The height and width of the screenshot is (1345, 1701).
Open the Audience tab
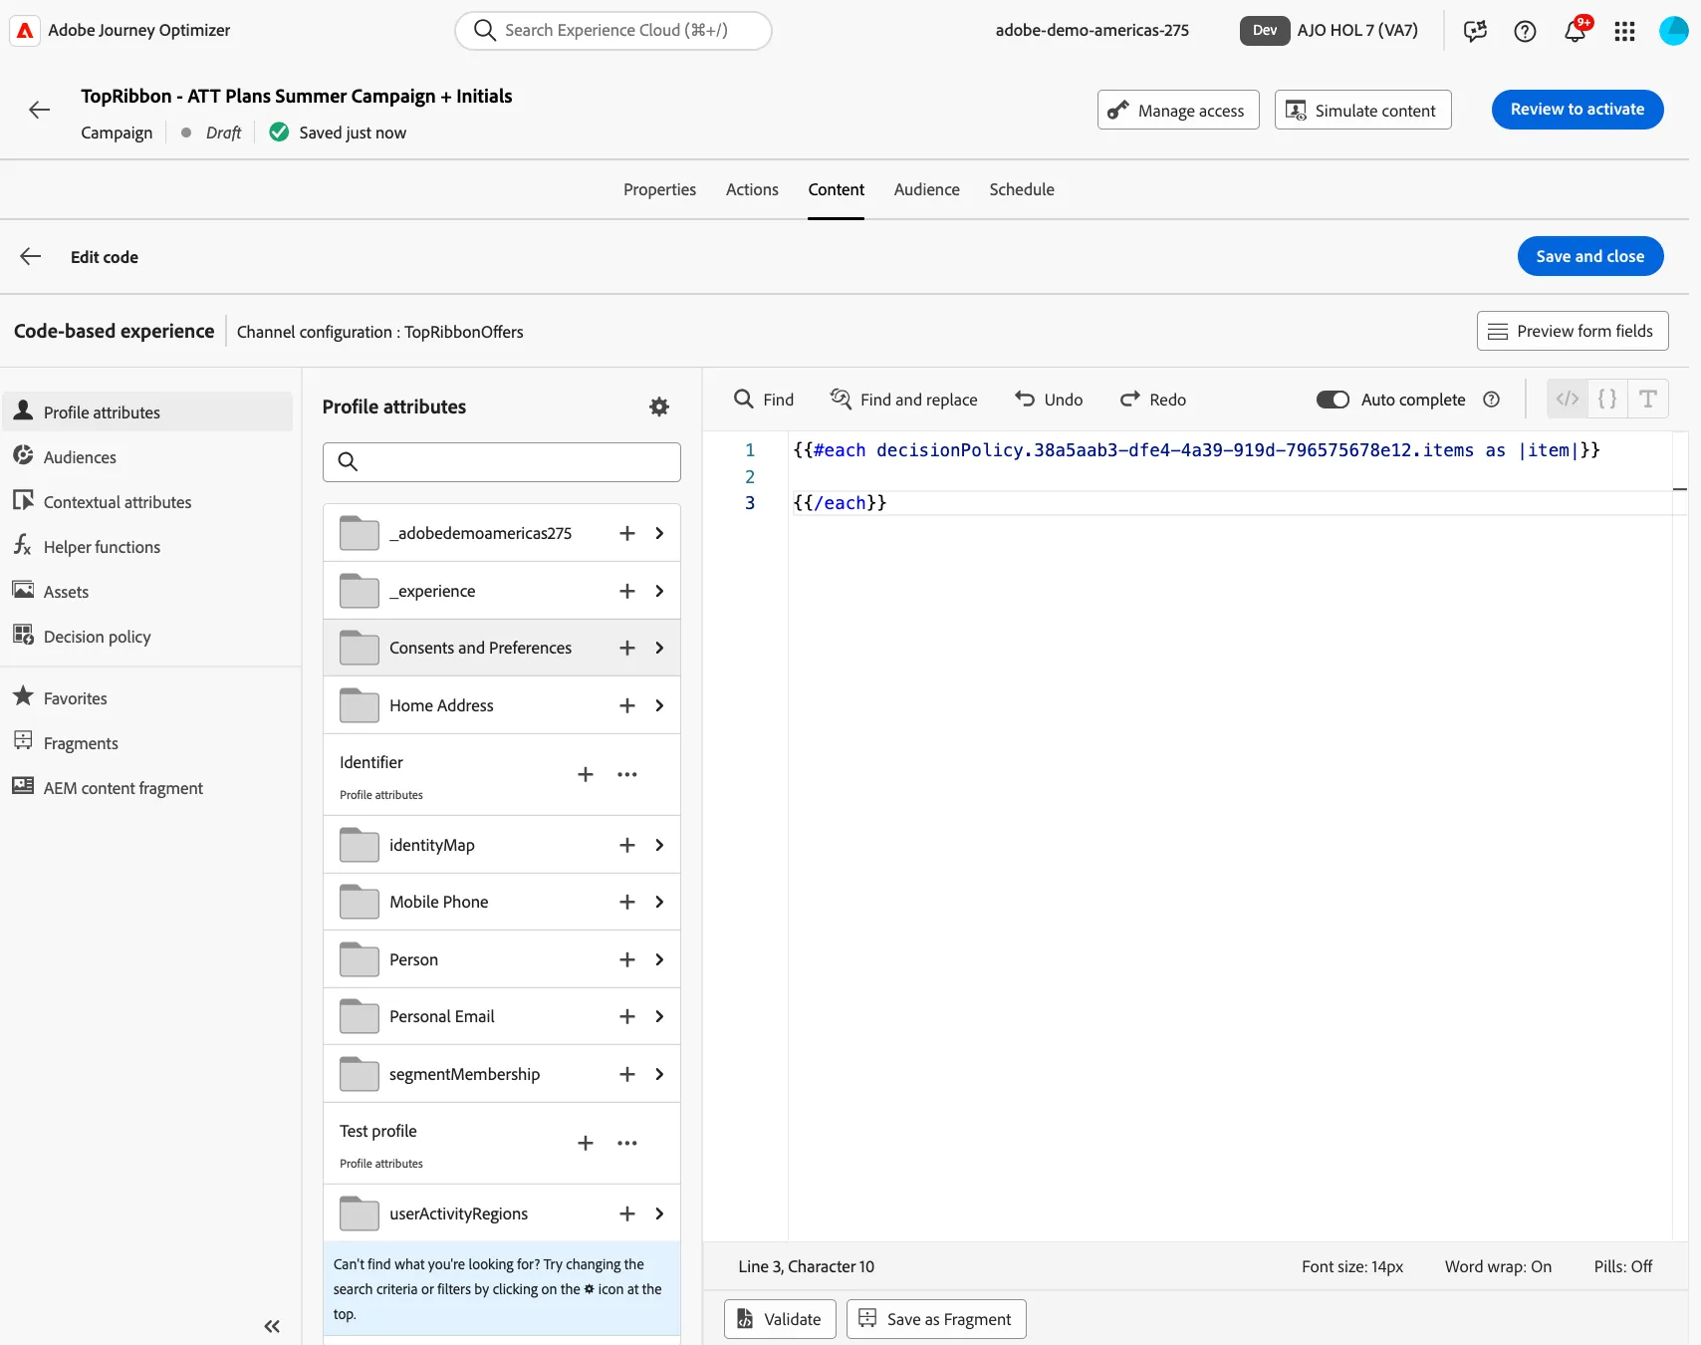926,189
